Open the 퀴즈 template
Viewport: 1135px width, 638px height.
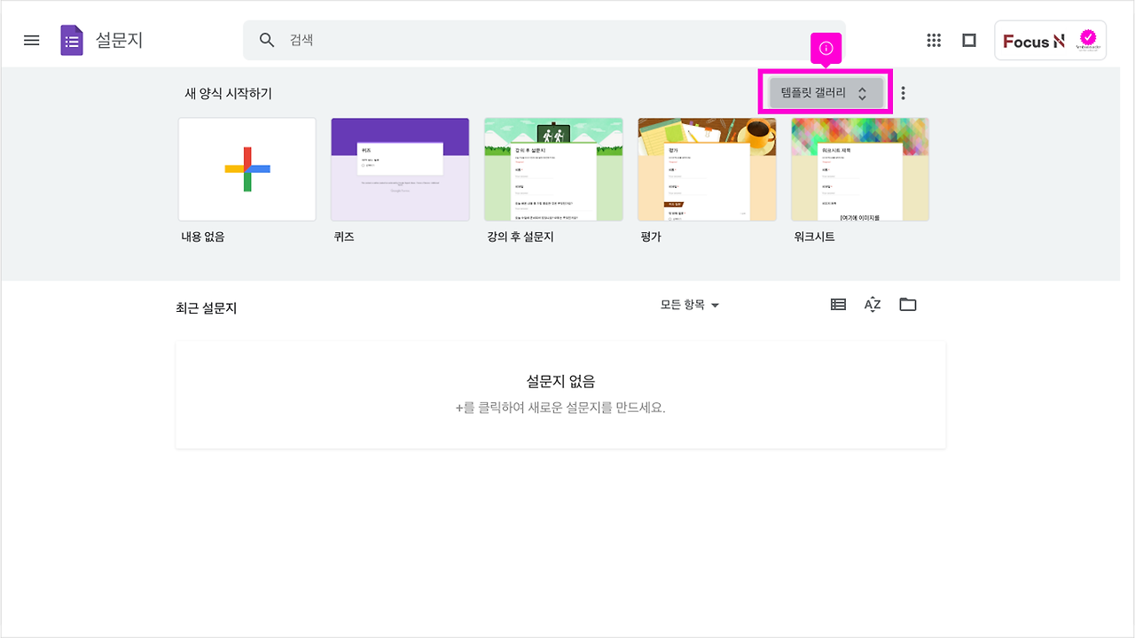coord(400,168)
